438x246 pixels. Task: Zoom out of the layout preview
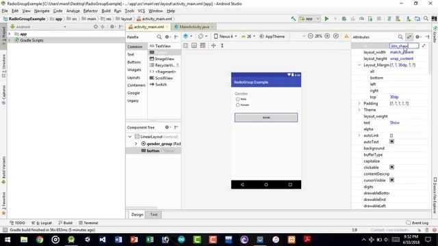point(310,36)
